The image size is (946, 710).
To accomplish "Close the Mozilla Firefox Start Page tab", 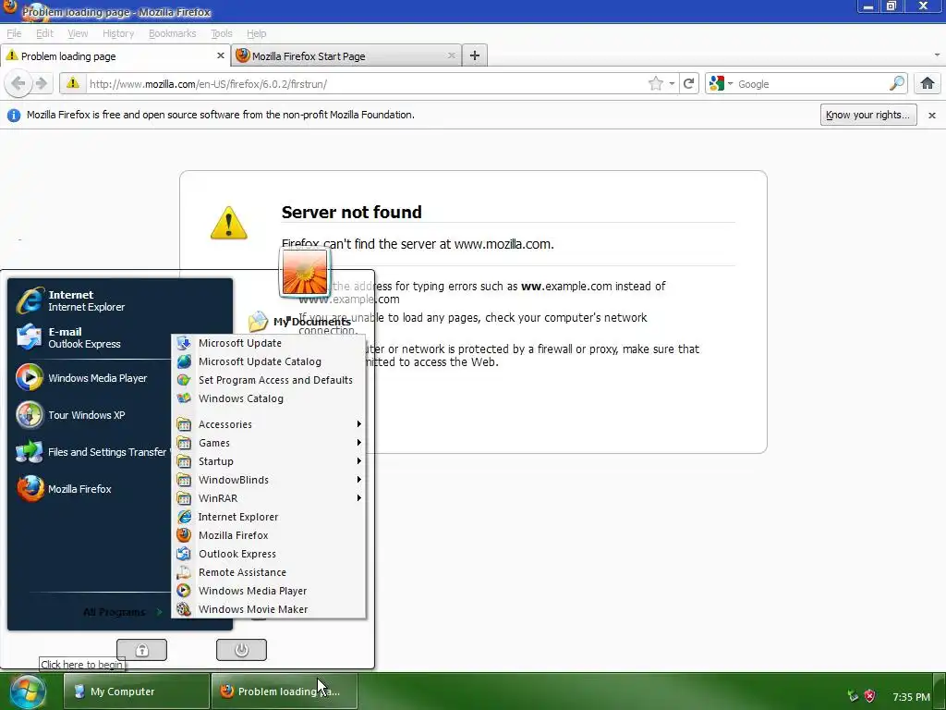I will (x=451, y=55).
